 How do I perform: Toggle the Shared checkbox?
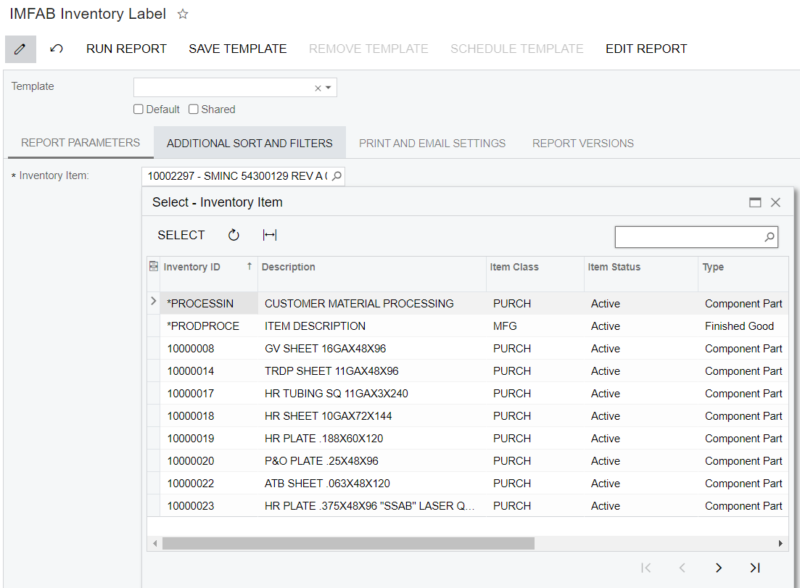(194, 109)
